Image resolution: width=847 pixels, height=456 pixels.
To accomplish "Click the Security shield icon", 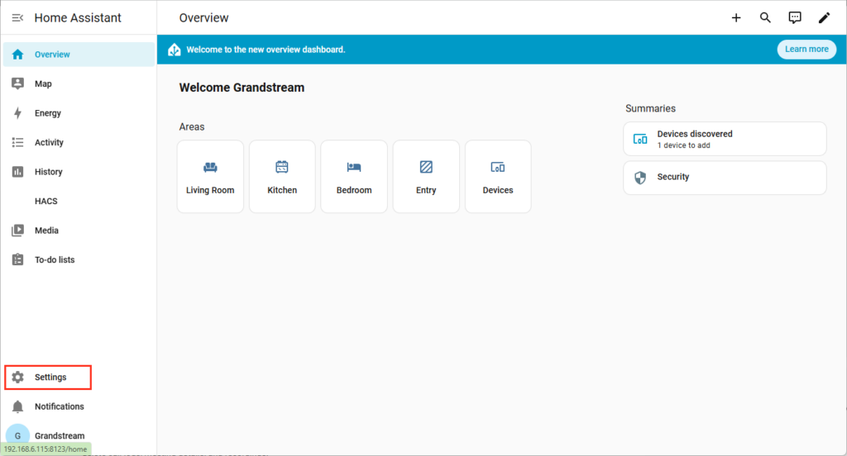I will tap(640, 178).
